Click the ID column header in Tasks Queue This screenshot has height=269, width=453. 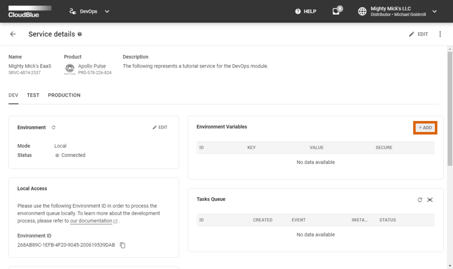click(x=202, y=220)
